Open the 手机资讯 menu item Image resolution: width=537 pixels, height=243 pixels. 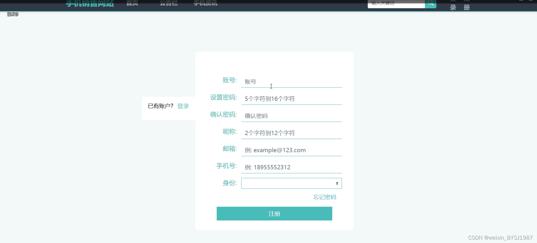coord(205,3)
